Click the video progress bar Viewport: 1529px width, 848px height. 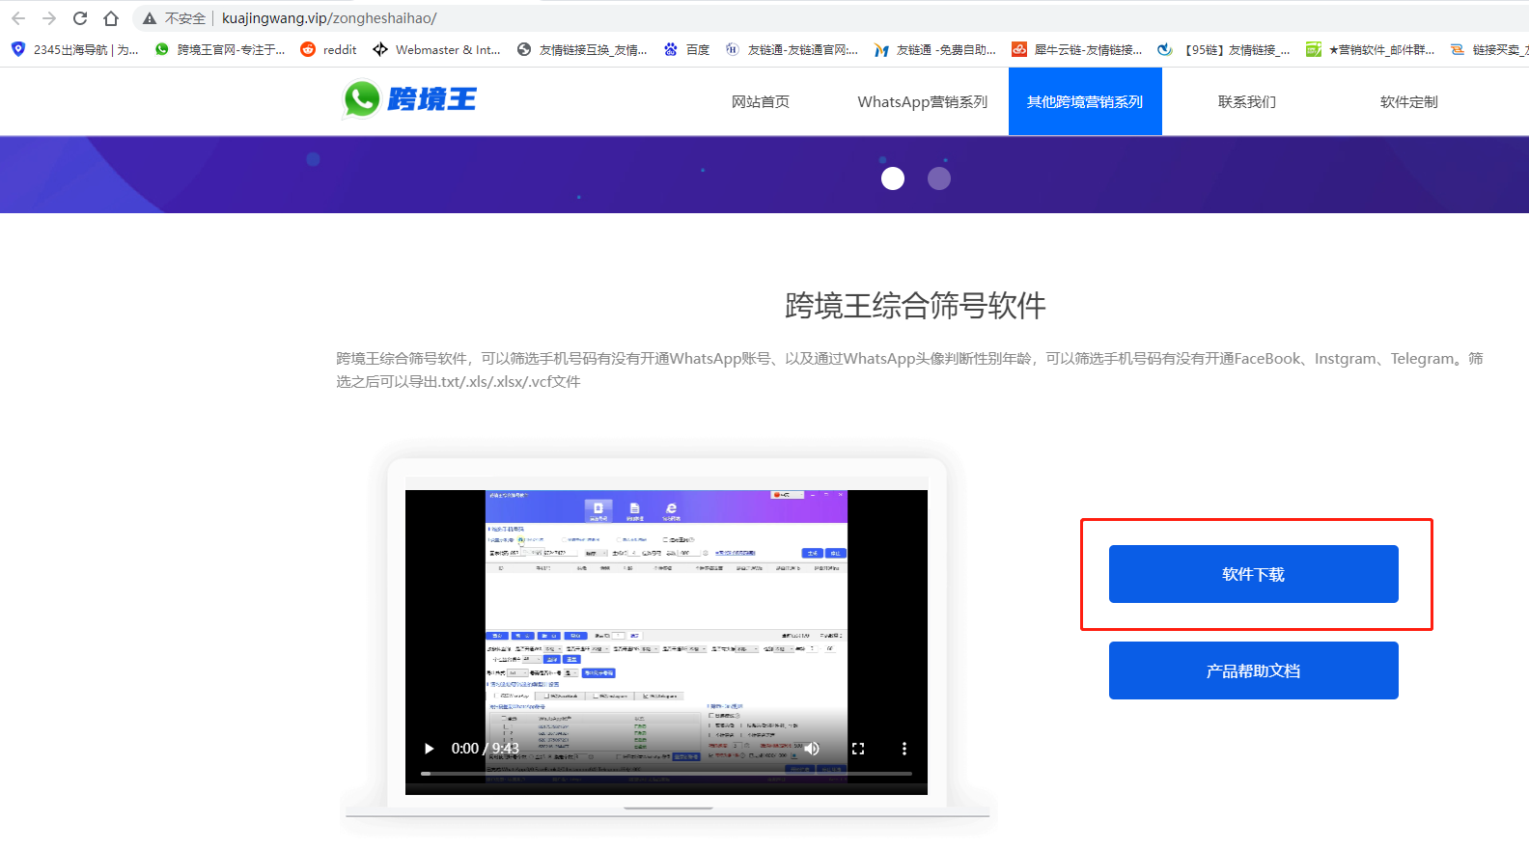click(666, 774)
